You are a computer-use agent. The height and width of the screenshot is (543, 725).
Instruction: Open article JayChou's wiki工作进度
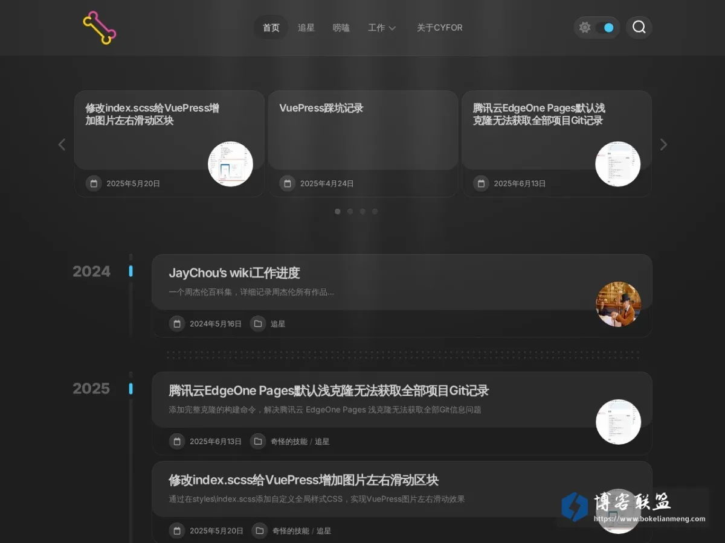(234, 273)
